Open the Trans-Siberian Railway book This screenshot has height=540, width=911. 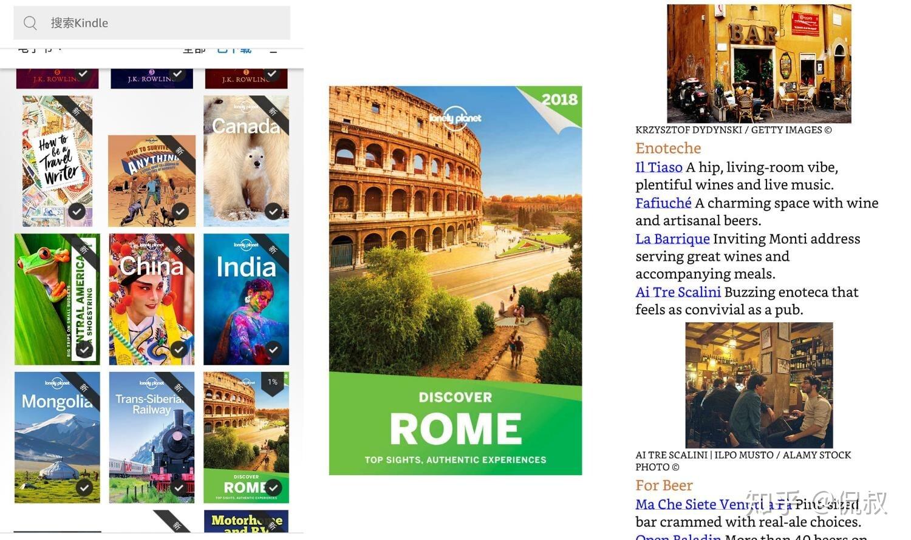point(152,437)
